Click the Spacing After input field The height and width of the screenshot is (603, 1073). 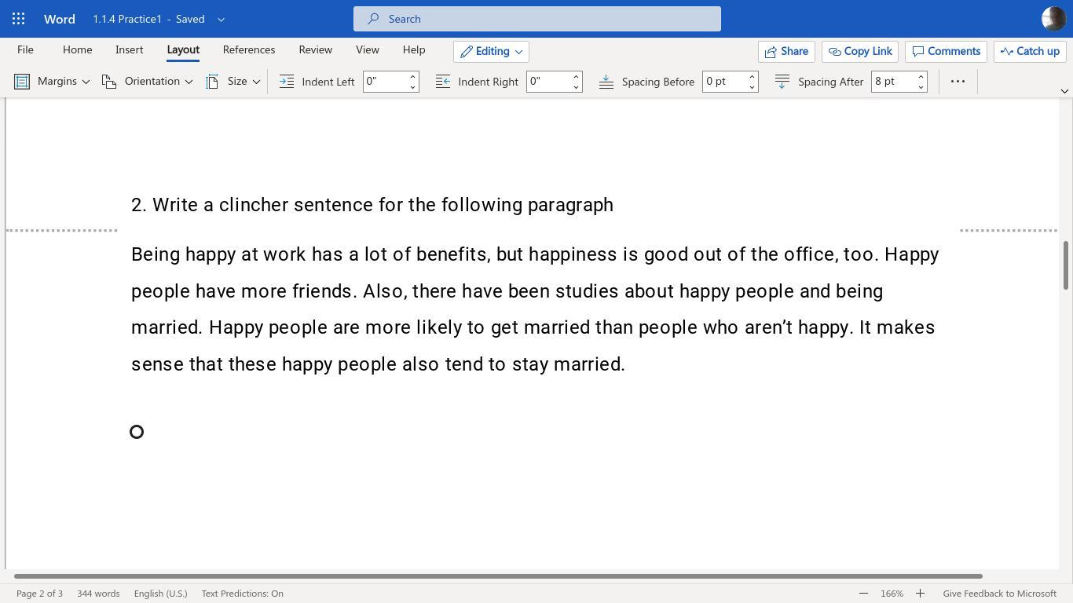coord(893,82)
